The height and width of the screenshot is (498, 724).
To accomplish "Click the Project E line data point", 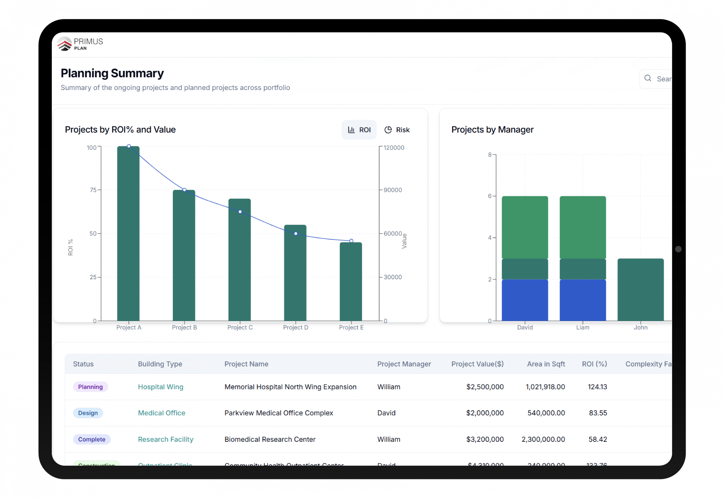I will (x=351, y=241).
